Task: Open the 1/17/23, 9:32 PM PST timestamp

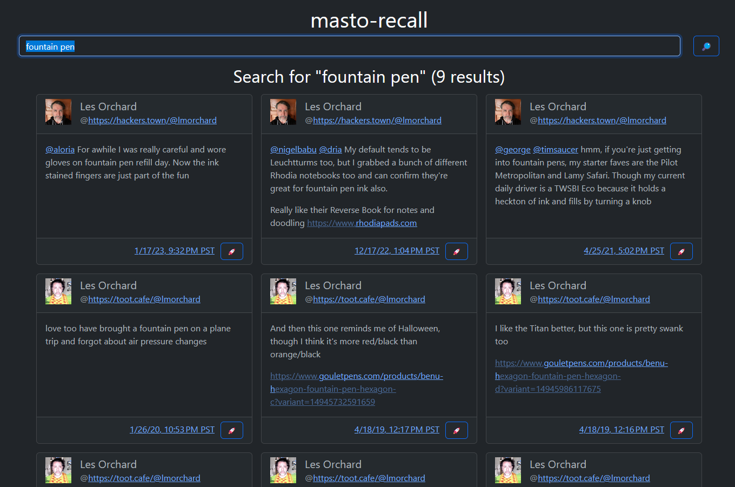Action: (175, 251)
